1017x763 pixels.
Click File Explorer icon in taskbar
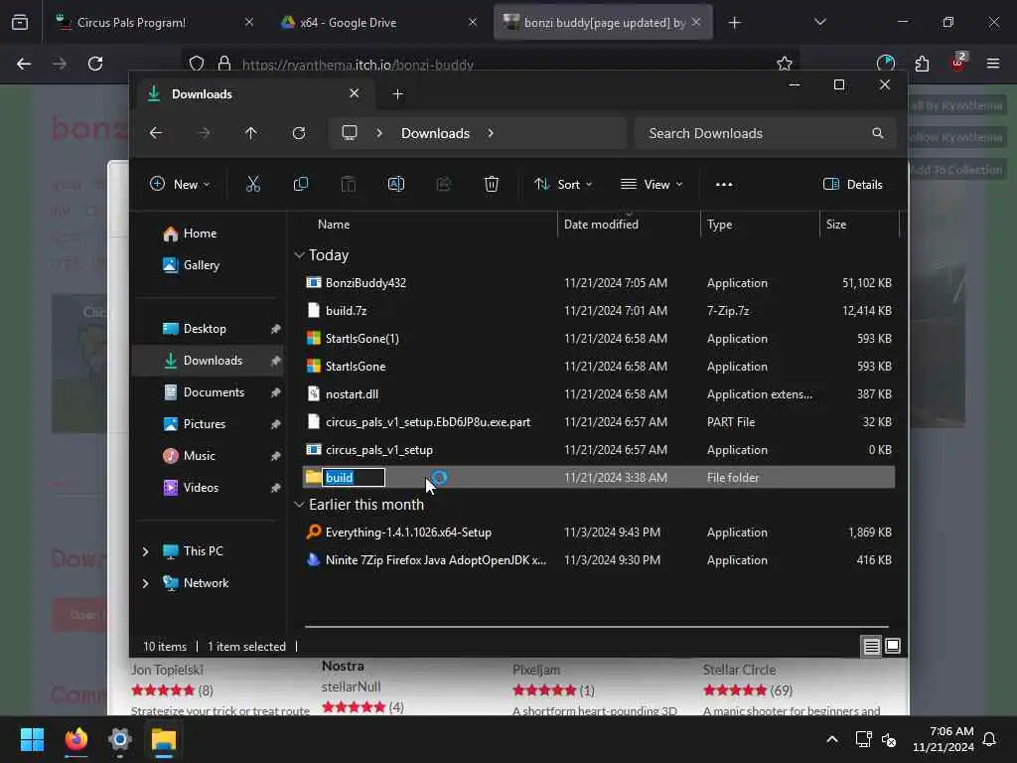tap(164, 739)
